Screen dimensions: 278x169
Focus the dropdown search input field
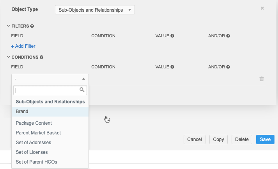pos(46,90)
